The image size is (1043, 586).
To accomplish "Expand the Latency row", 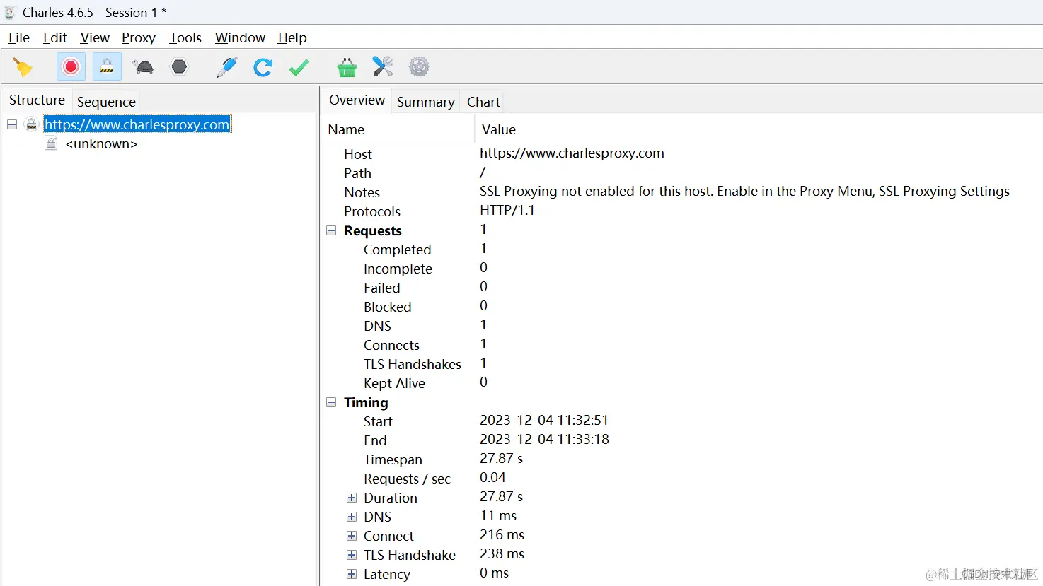I will point(352,574).
